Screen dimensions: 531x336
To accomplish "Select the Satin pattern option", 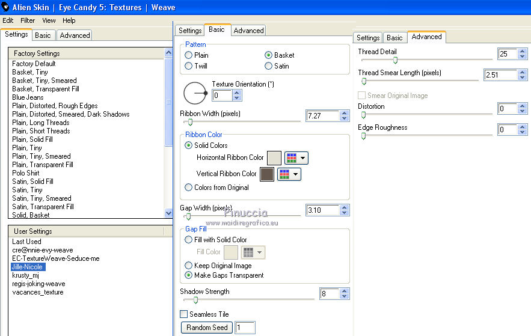I will pyautogui.click(x=269, y=66).
